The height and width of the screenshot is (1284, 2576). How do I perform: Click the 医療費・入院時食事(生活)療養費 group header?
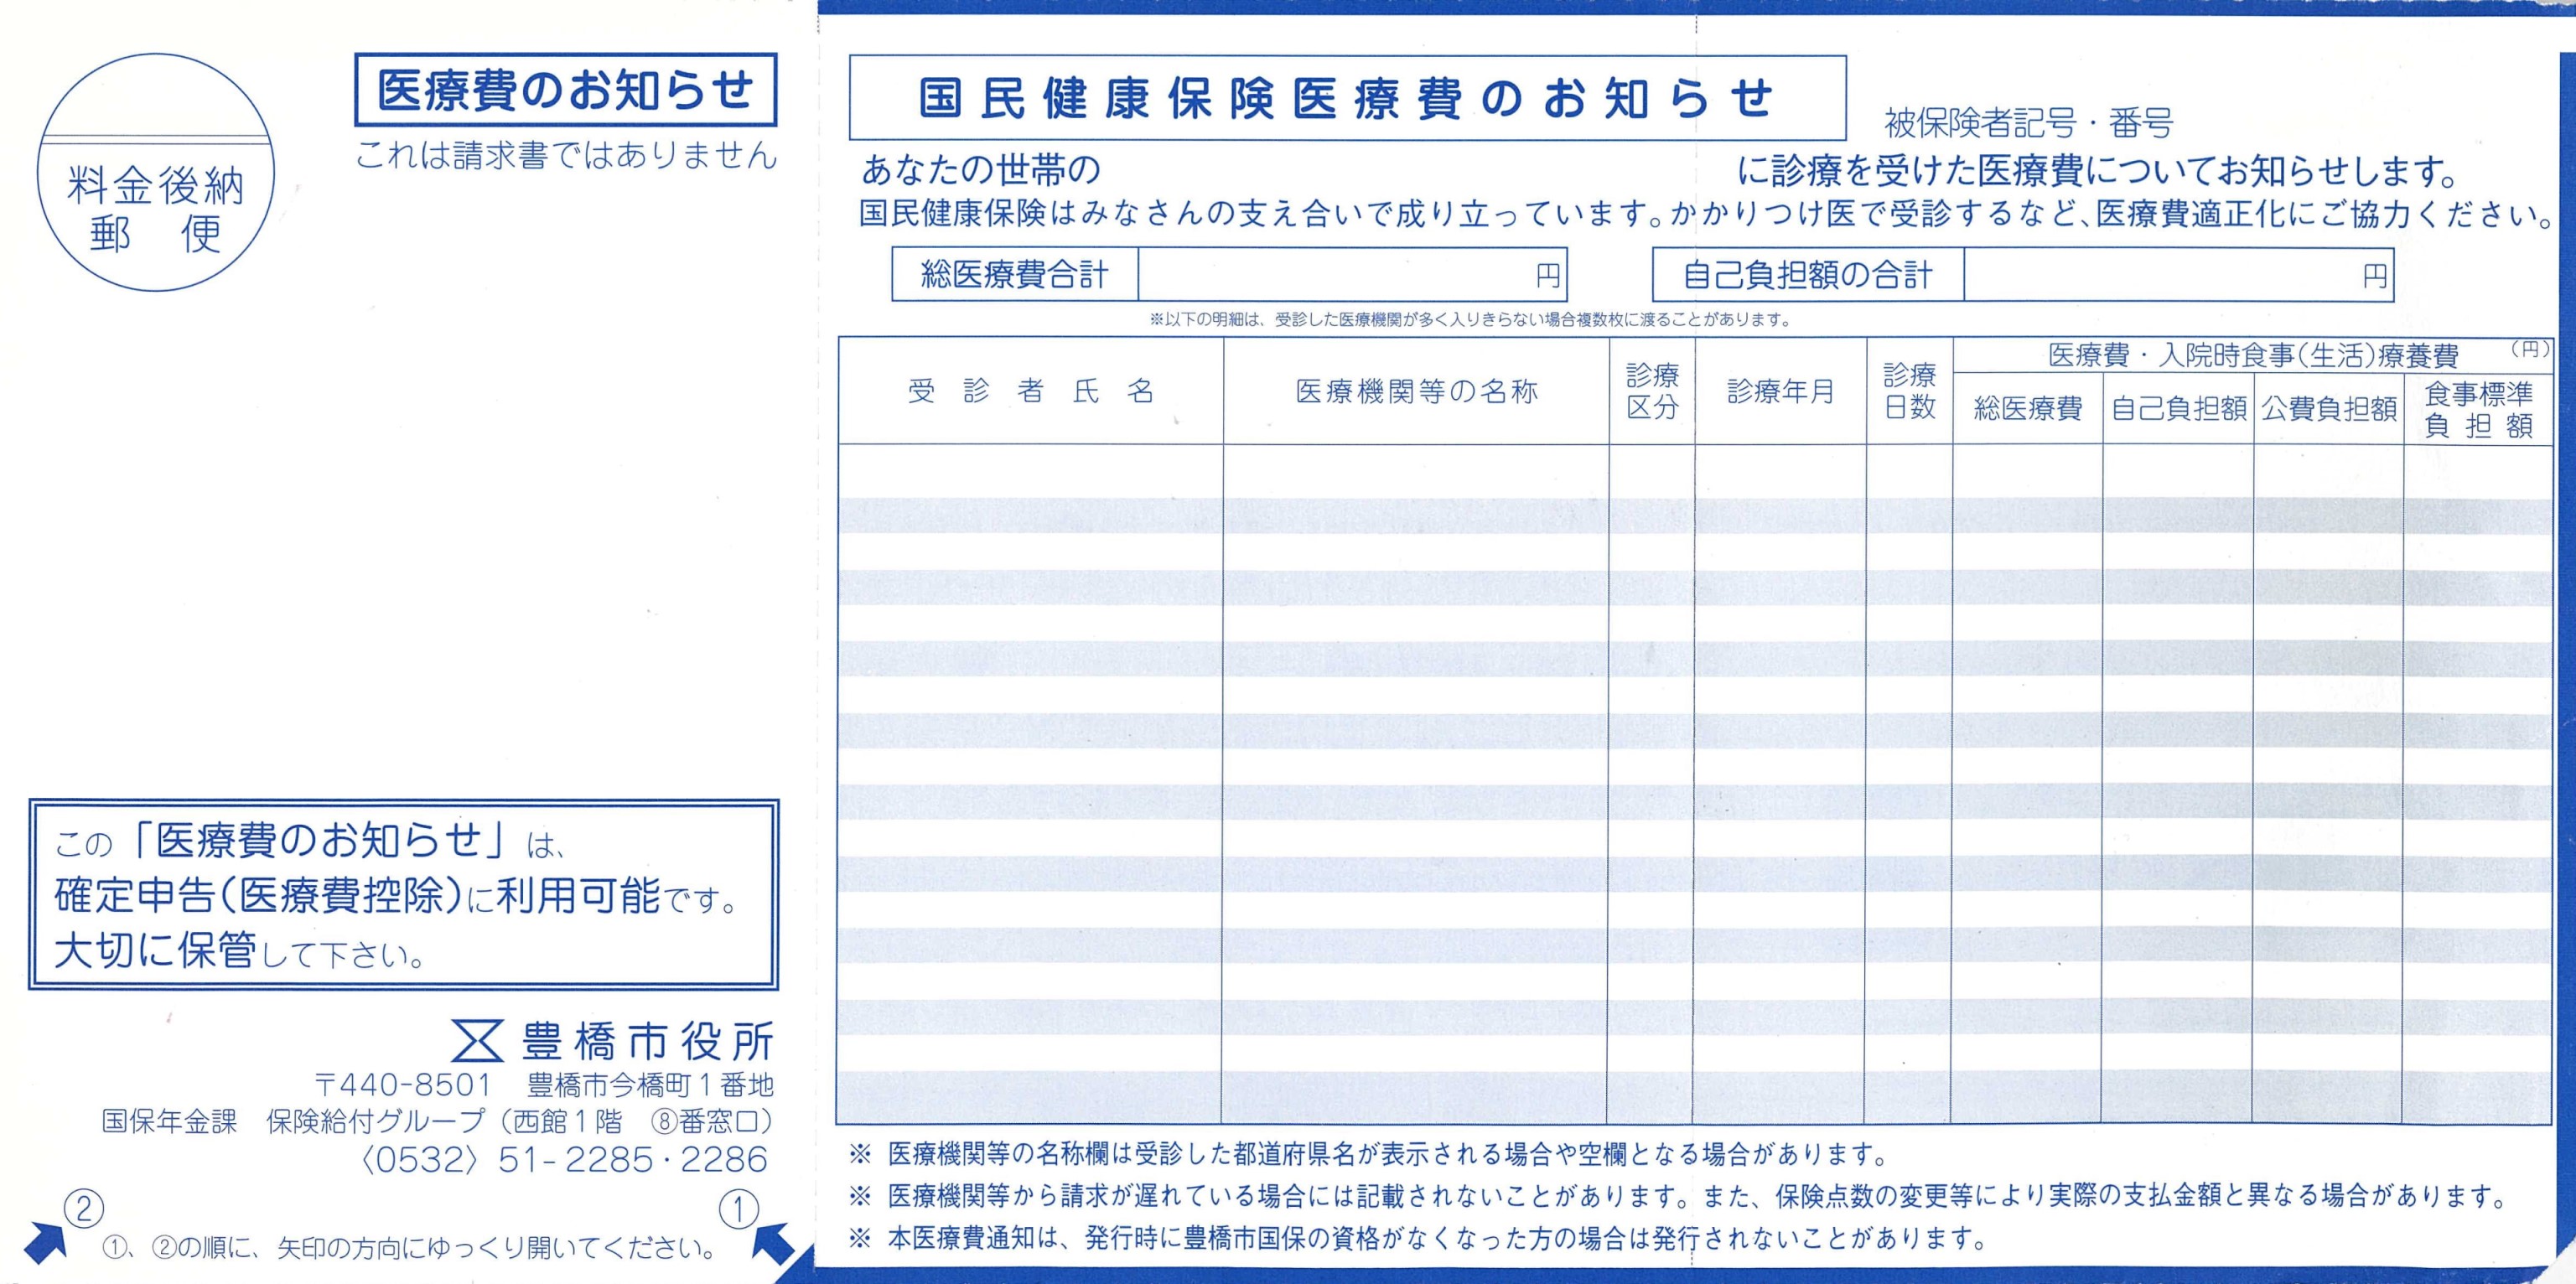tap(2253, 355)
